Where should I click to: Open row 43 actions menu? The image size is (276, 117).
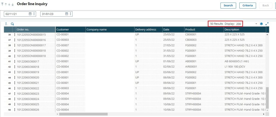pos(15,72)
